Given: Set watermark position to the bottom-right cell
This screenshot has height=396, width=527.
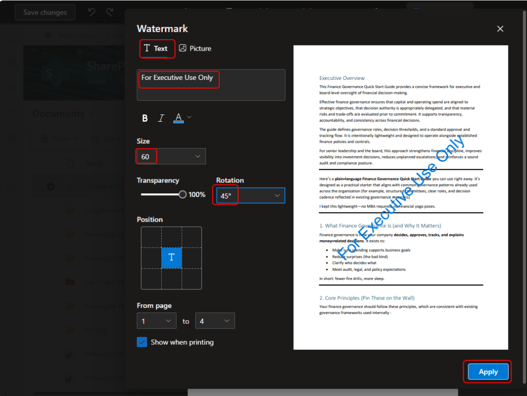Looking at the screenshot, I should [192, 278].
